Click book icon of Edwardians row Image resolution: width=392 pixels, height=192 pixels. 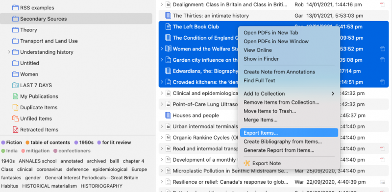[x=168, y=71]
